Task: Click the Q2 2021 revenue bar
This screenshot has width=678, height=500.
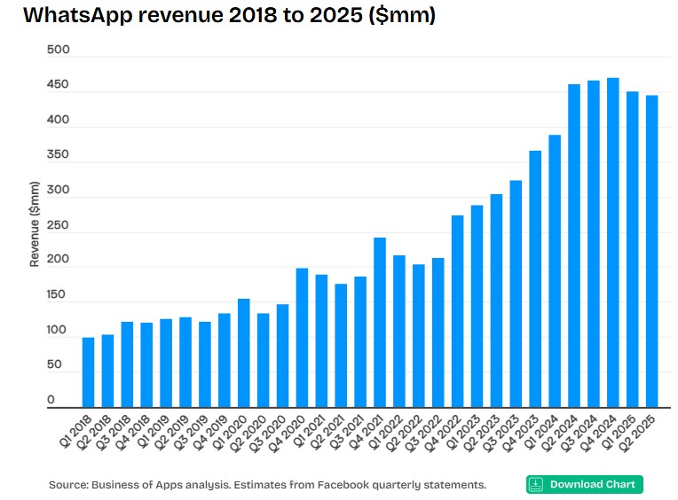Action: pyautogui.click(x=341, y=346)
